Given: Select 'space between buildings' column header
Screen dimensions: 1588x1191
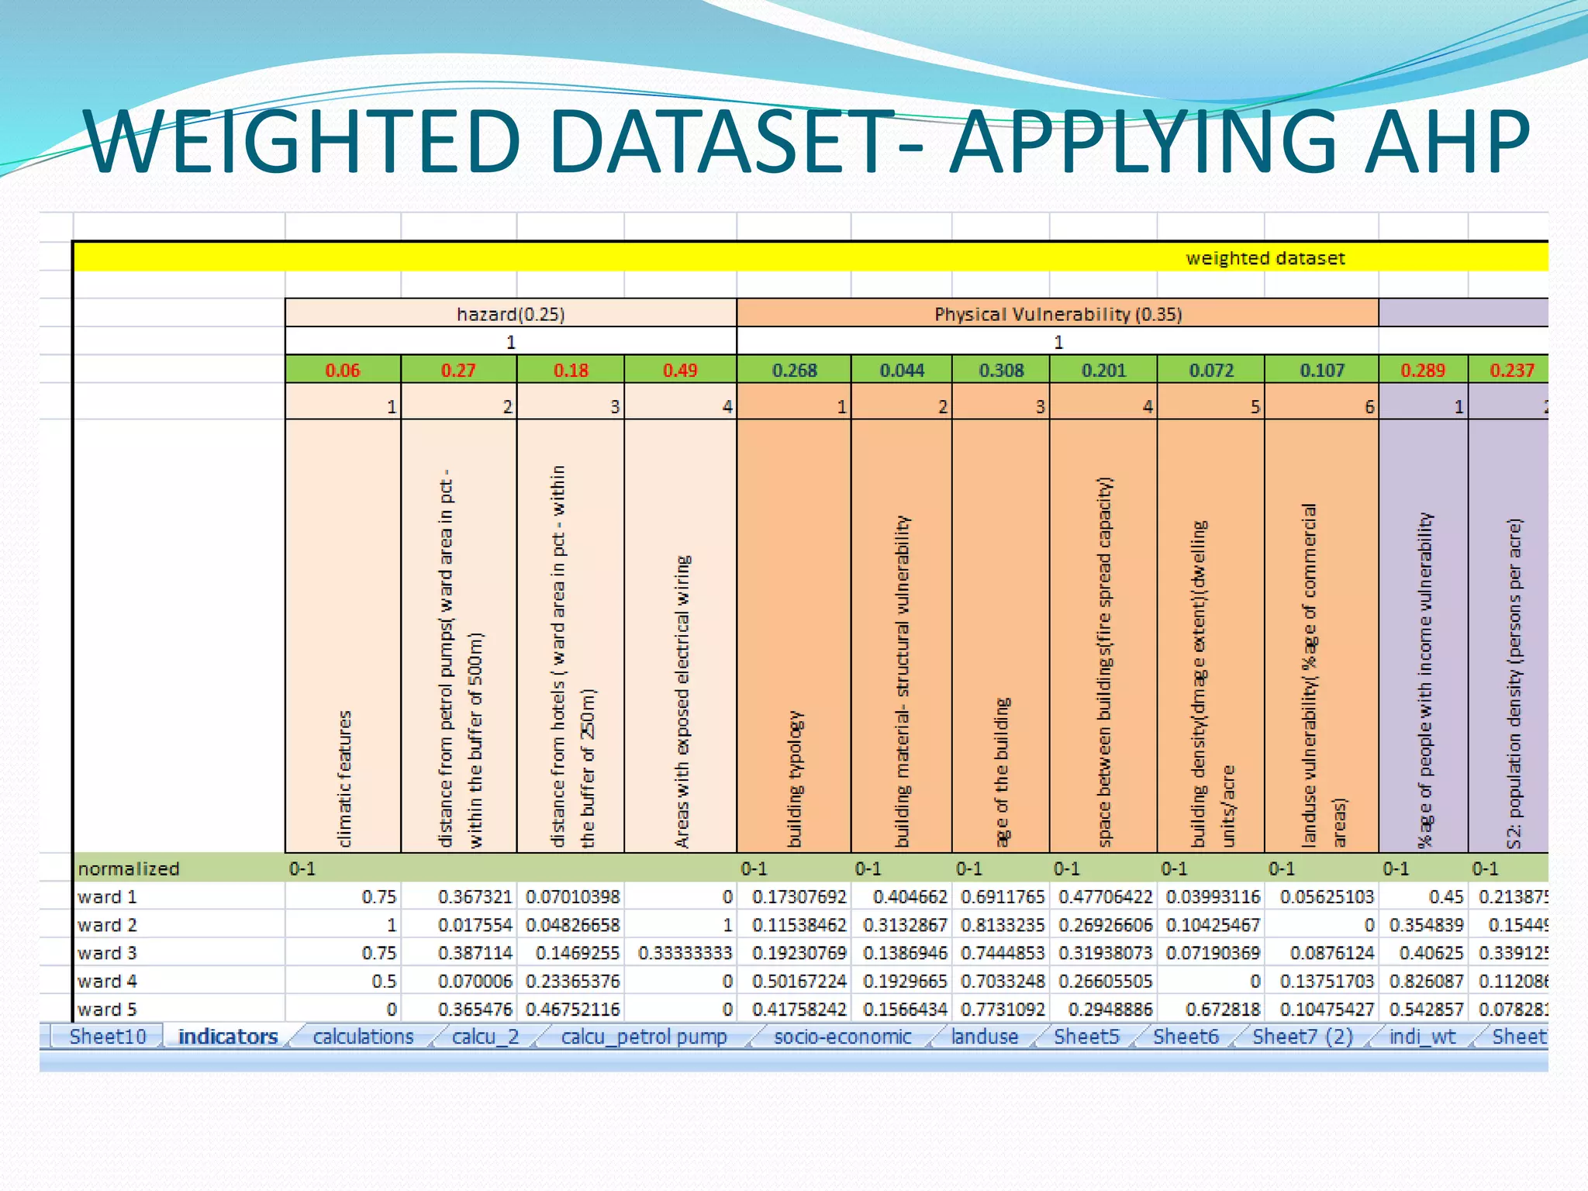Looking at the screenshot, I should tap(1103, 636).
